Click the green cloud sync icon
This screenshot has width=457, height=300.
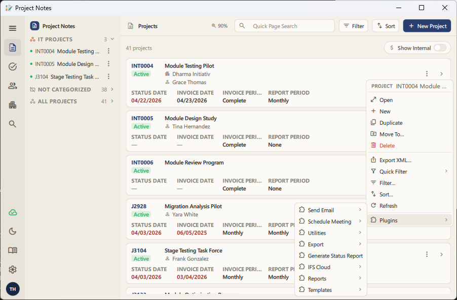(13, 212)
